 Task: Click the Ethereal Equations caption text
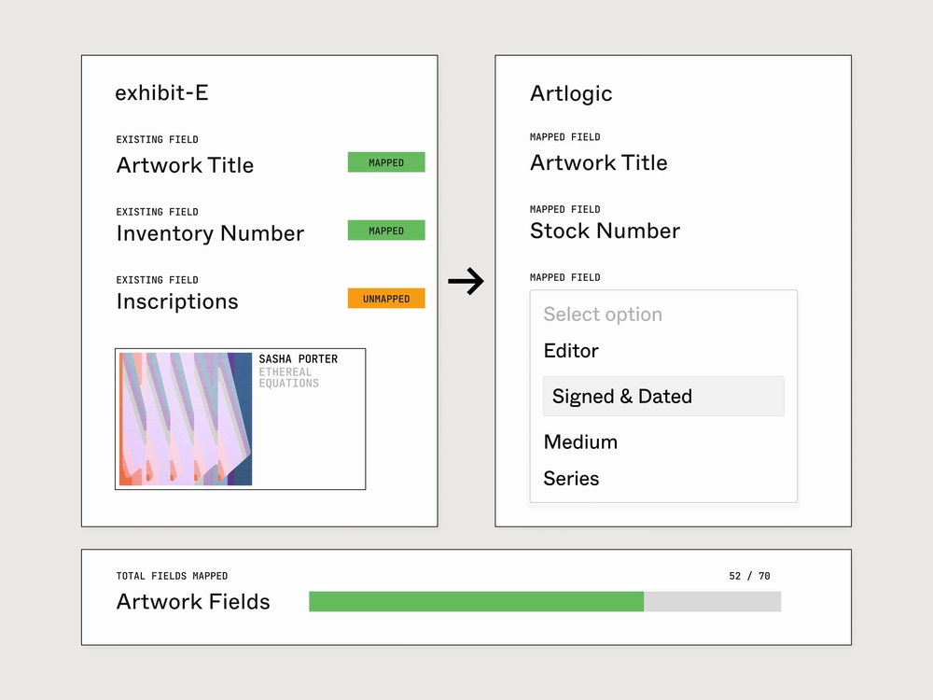[288, 377]
